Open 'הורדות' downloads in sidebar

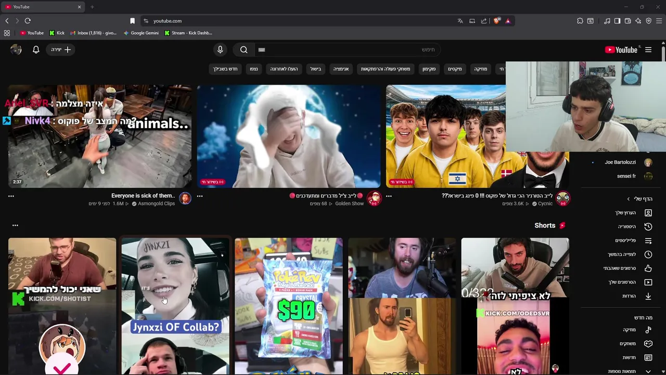click(633, 296)
